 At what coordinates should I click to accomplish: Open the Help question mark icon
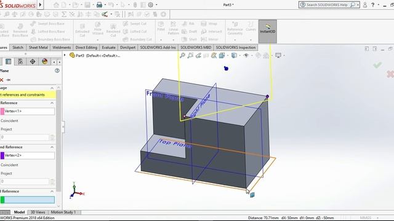[373, 5]
